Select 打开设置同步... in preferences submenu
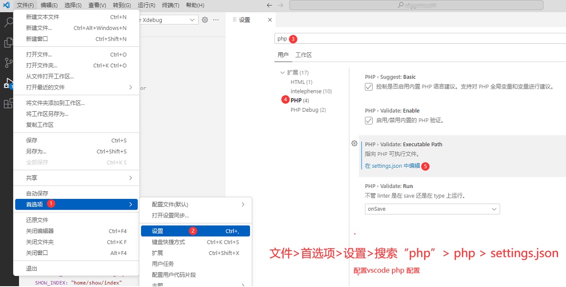Viewport: 566px width, 287px height. 195,215
